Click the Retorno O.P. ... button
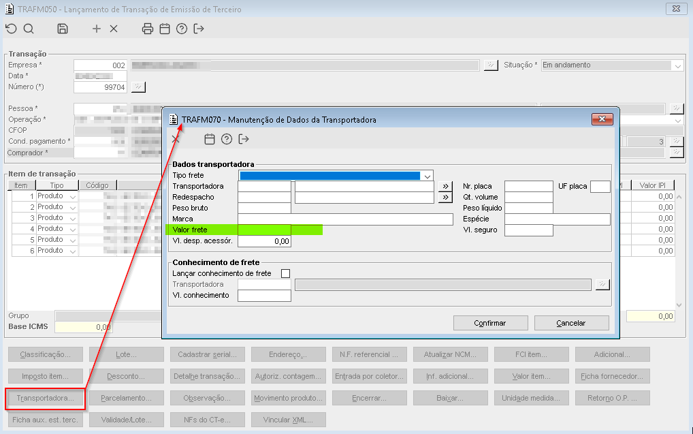The image size is (693, 434). [613, 398]
